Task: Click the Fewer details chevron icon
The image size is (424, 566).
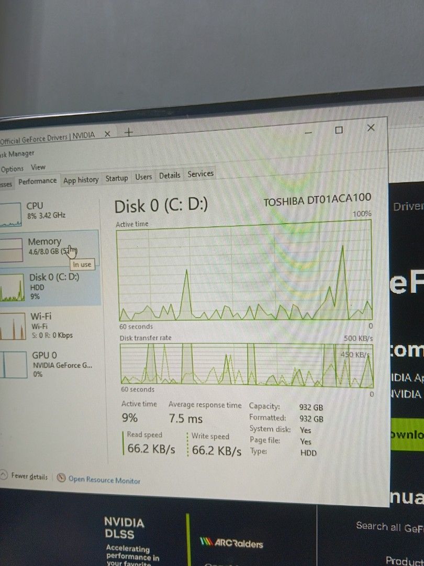Action: 3,475
